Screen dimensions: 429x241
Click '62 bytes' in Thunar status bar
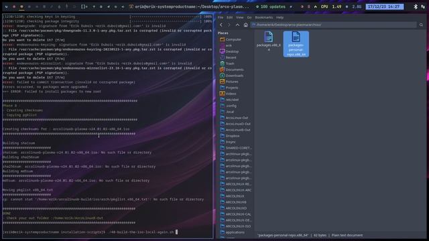pyautogui.click(x=320, y=235)
